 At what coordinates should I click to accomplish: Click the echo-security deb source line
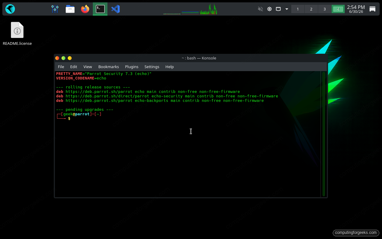[167, 96]
